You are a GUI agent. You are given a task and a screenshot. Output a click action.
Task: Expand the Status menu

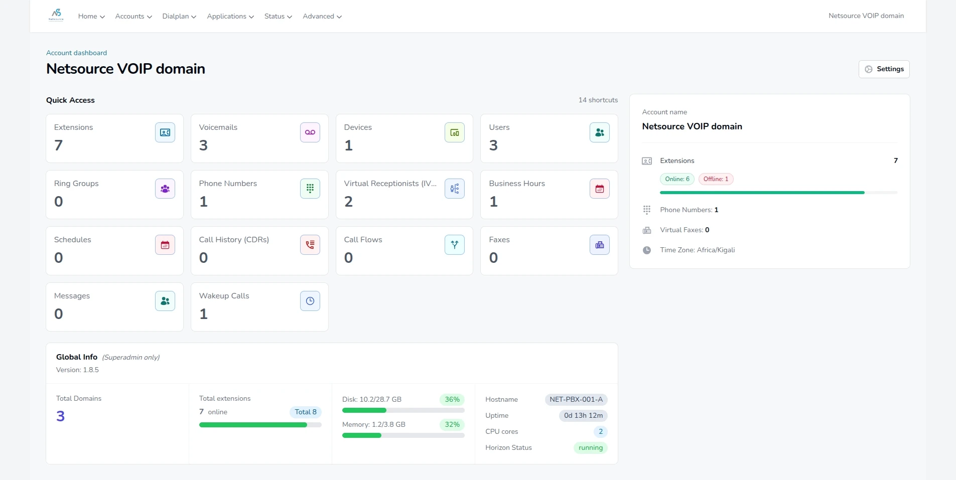click(278, 16)
